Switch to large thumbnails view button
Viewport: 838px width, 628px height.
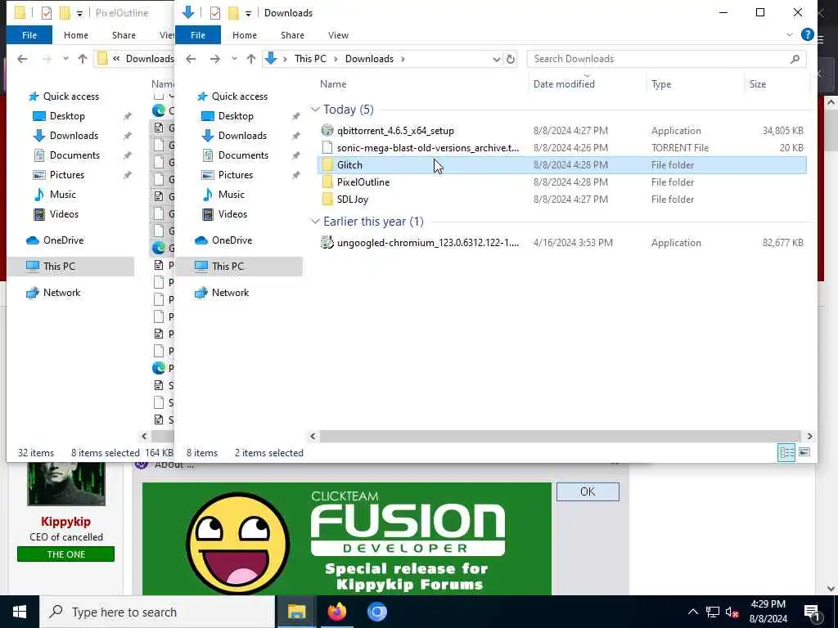point(804,453)
